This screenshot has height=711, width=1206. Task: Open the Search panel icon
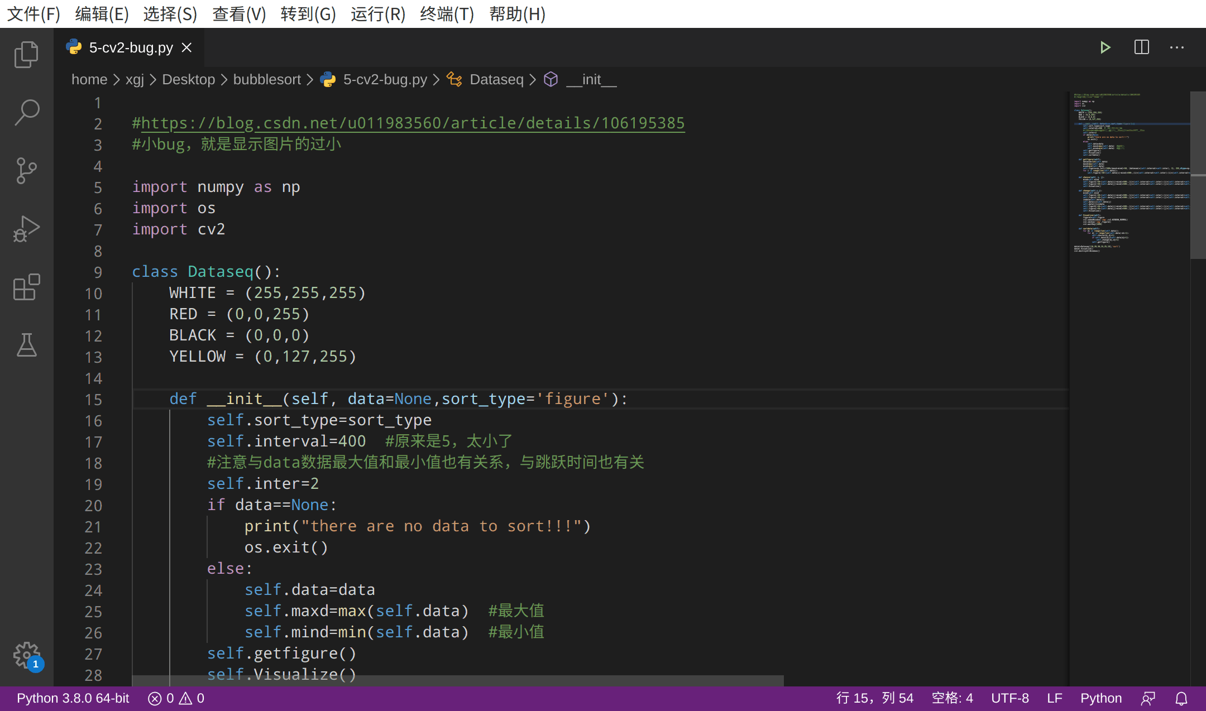click(26, 112)
